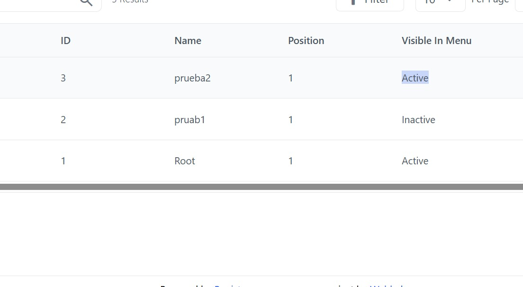The image size is (523, 287).
Task: Select the Root category name
Action: coord(185,161)
